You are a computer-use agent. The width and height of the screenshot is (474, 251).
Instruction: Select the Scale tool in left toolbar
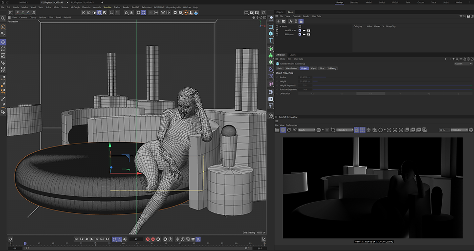click(3, 56)
